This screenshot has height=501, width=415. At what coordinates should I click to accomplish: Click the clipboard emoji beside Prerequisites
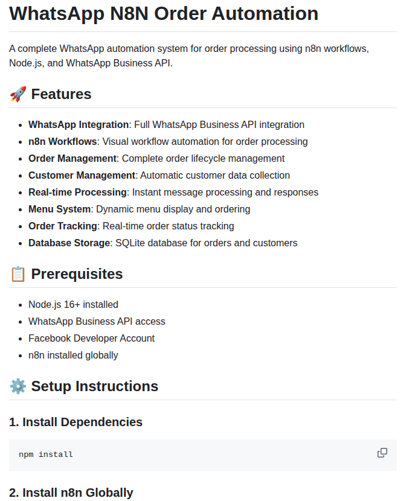[18, 274]
